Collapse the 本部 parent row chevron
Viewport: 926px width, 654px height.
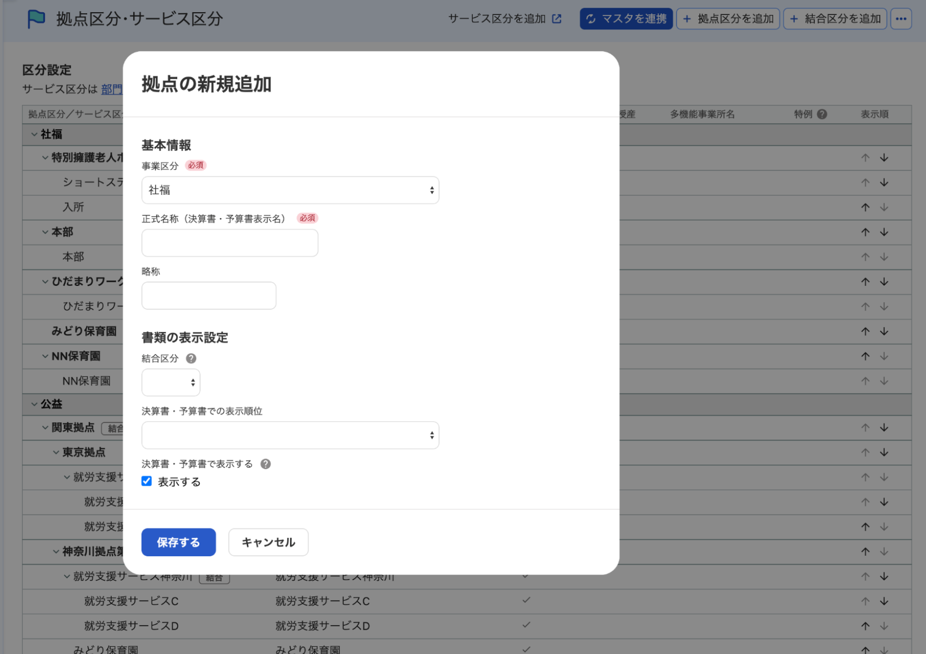click(x=45, y=232)
